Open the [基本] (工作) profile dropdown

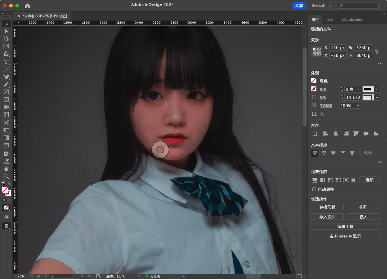point(139,276)
